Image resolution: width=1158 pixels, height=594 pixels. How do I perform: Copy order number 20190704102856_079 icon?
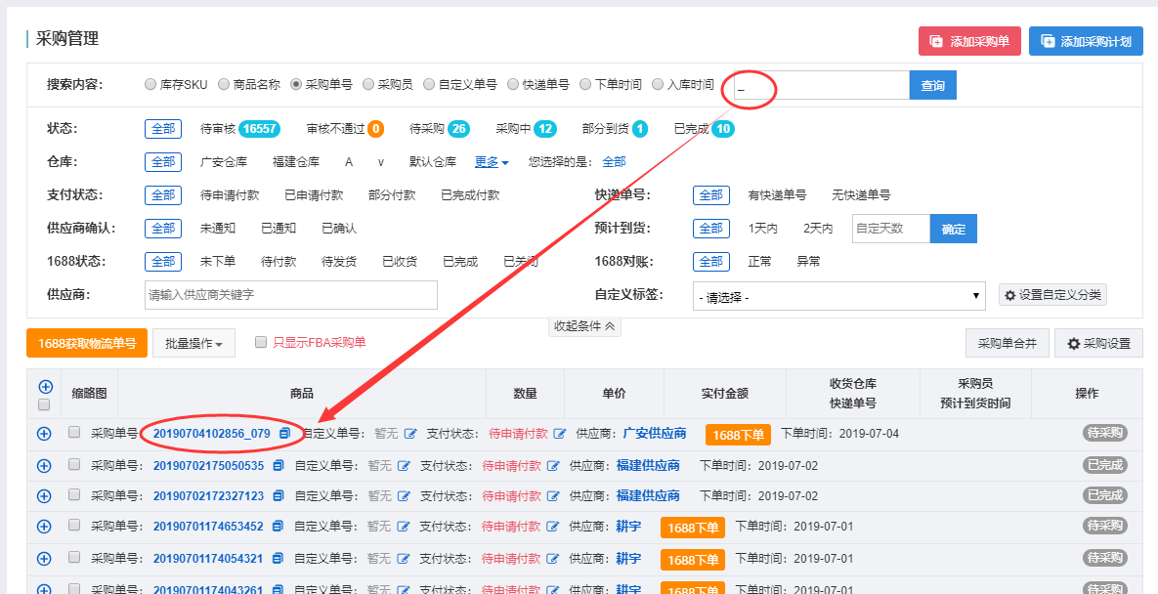[x=284, y=434]
